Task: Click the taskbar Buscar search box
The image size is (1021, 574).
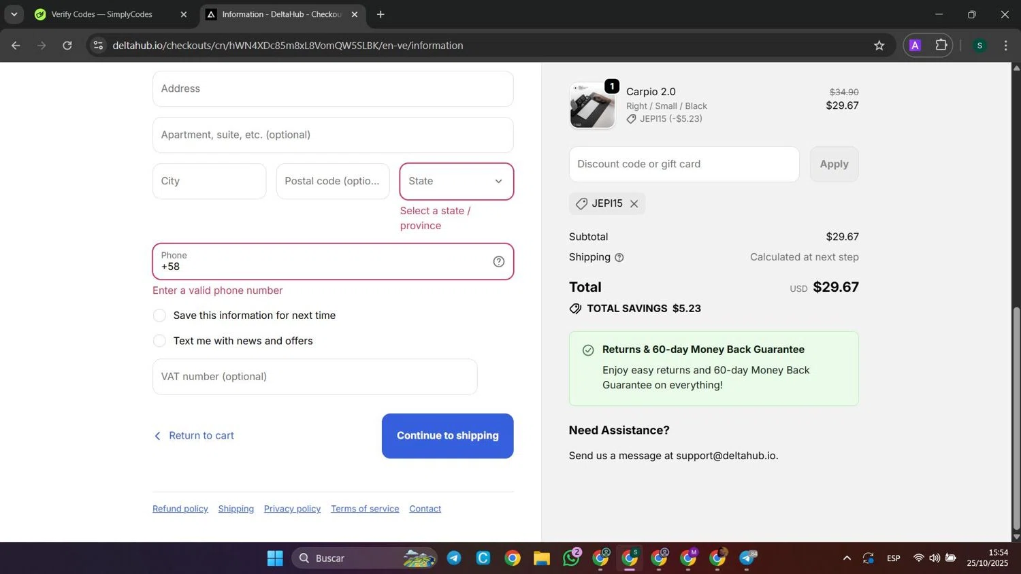Action: pyautogui.click(x=365, y=558)
